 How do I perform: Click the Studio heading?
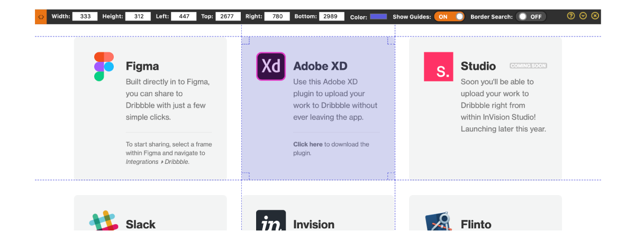(478, 66)
